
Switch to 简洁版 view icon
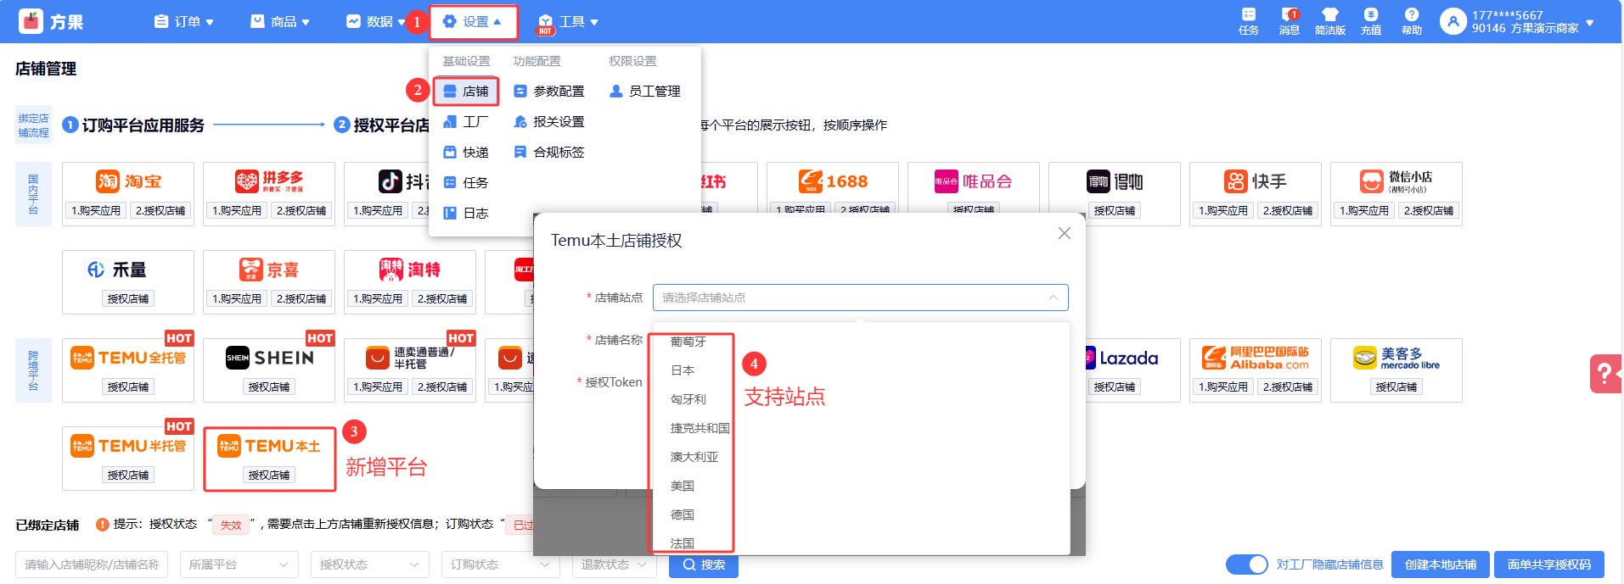[x=1330, y=21]
